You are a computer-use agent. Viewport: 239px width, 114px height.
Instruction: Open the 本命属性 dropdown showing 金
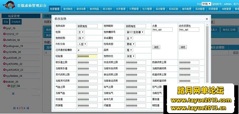[x=129, y=38]
